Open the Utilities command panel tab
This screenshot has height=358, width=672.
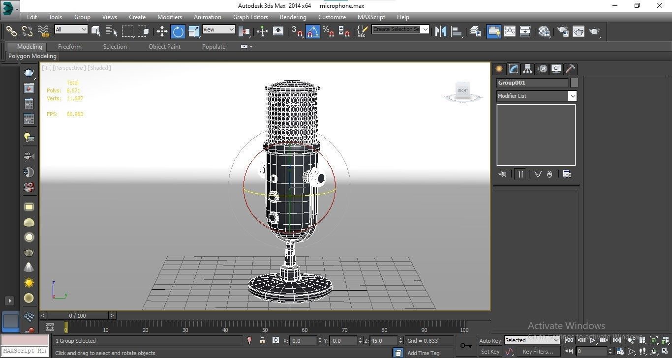pos(571,69)
